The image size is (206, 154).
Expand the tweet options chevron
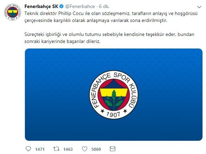click(x=199, y=7)
